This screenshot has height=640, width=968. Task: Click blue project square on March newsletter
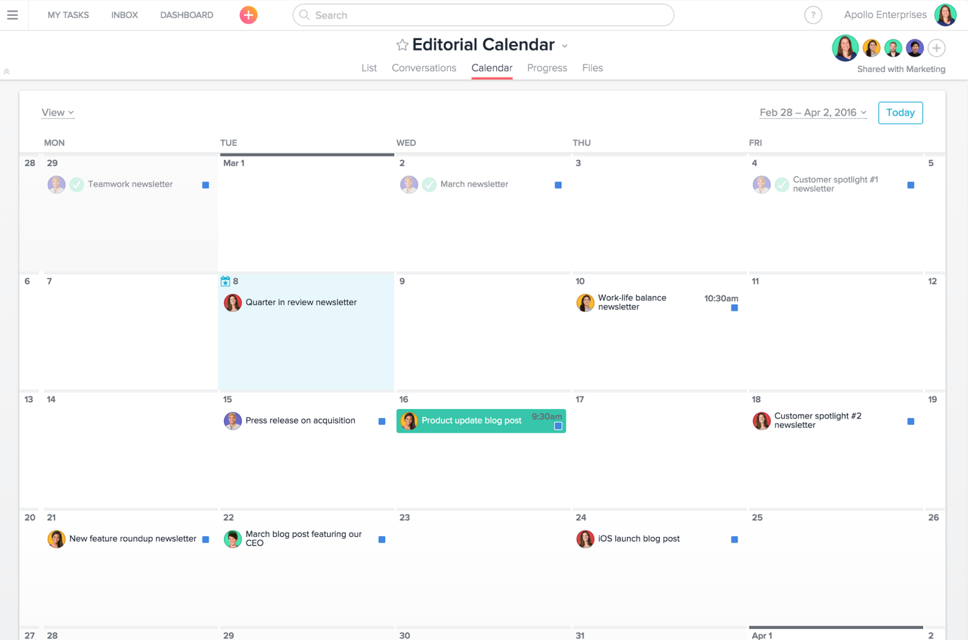pos(558,185)
